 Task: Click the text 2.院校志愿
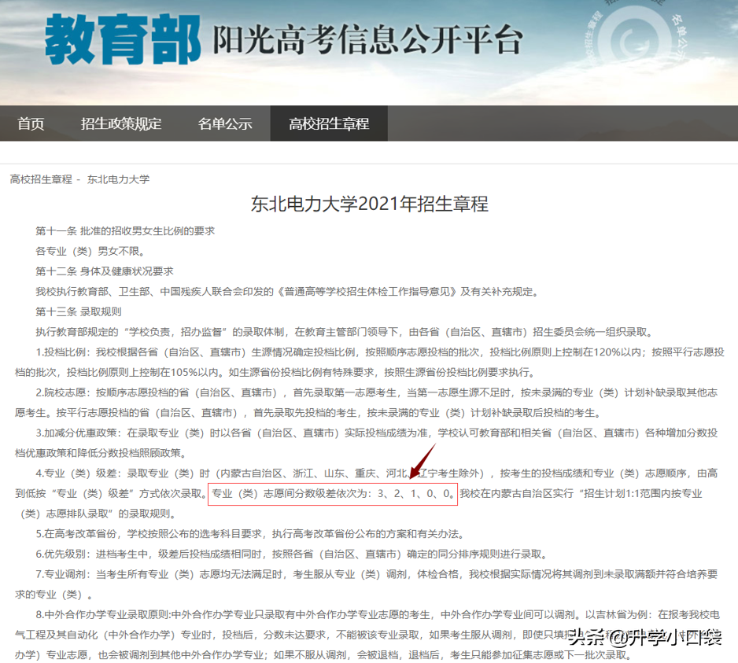(x=63, y=393)
